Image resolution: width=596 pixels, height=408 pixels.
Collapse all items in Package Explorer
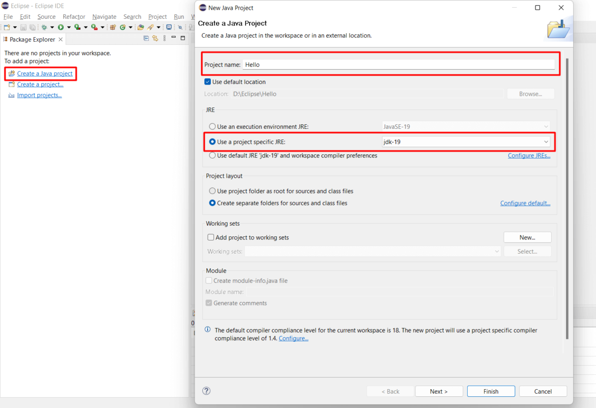[x=146, y=39]
